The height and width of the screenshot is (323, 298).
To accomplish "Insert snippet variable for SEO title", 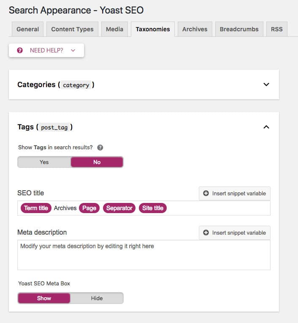I will point(235,193).
